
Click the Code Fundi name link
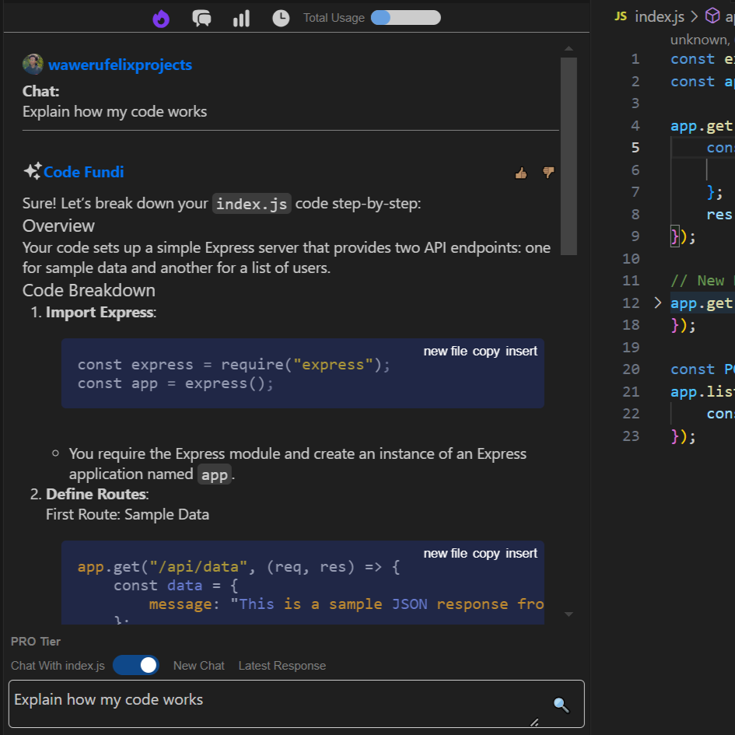pos(83,172)
